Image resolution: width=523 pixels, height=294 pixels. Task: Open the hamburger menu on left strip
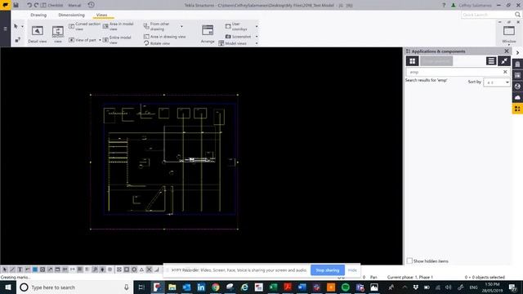[5, 29]
